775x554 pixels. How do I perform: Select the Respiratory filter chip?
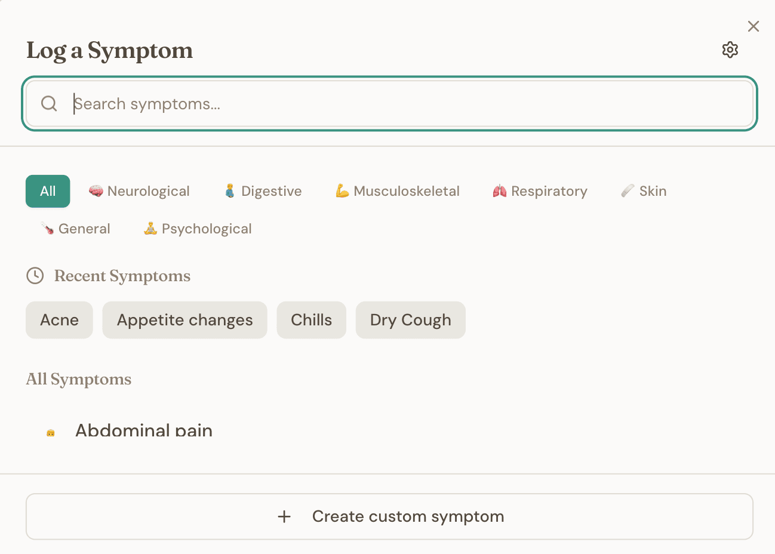coord(539,191)
